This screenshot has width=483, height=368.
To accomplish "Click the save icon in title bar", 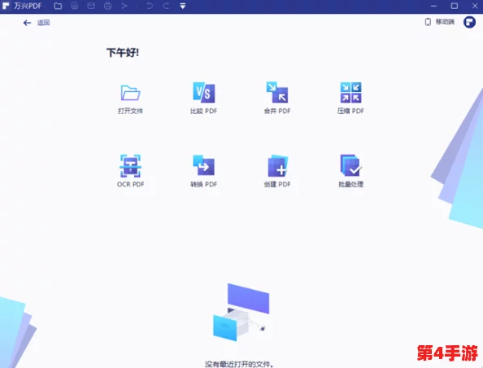I will pos(75,6).
